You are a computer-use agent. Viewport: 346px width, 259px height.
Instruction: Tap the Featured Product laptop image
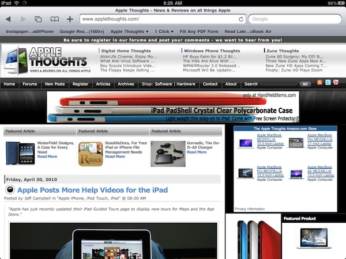pos(314,238)
